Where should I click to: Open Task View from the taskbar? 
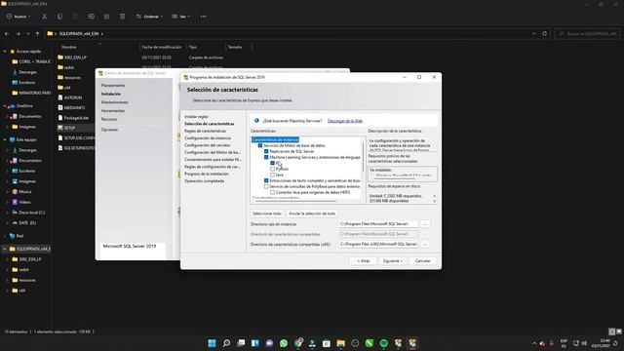click(241, 343)
